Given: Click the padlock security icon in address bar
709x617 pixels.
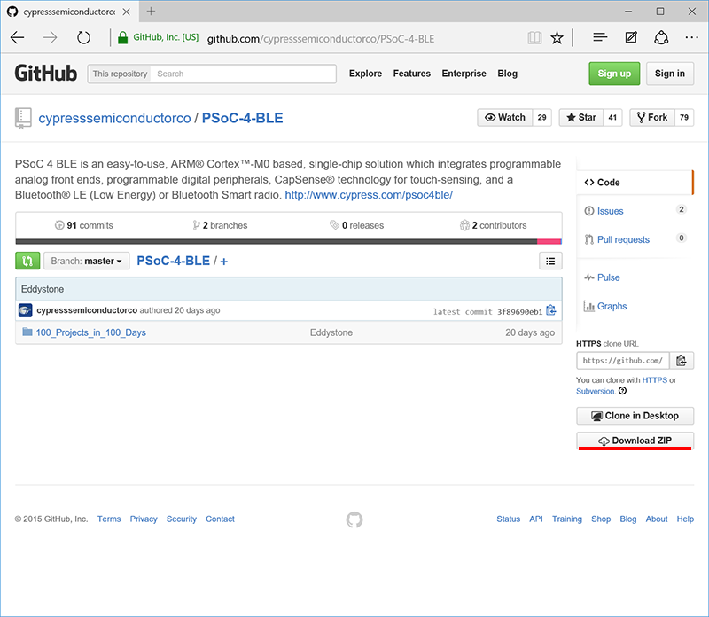Looking at the screenshot, I should click(122, 37).
